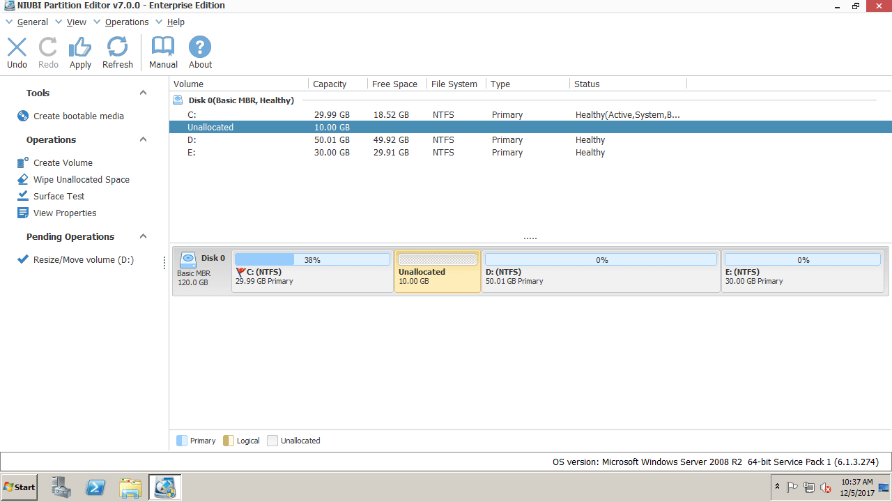
Task: Open Windows Explorer from the taskbar
Action: pyautogui.click(x=130, y=487)
